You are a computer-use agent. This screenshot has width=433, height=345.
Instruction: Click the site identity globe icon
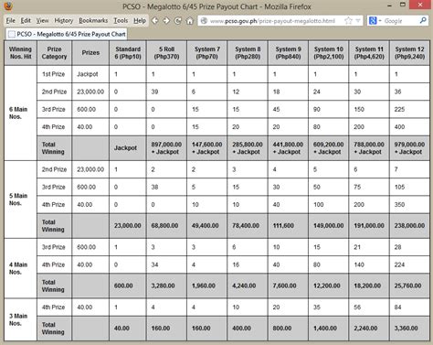coord(204,21)
